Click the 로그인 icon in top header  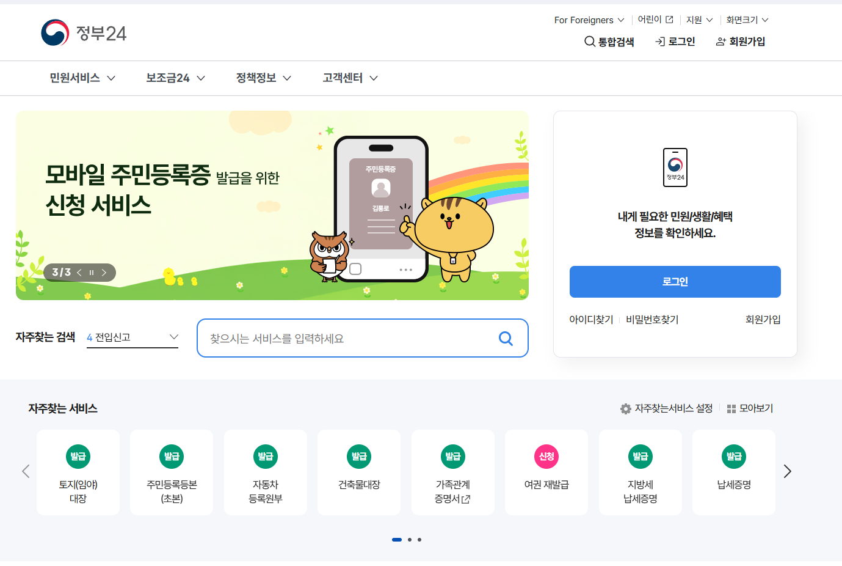(660, 42)
